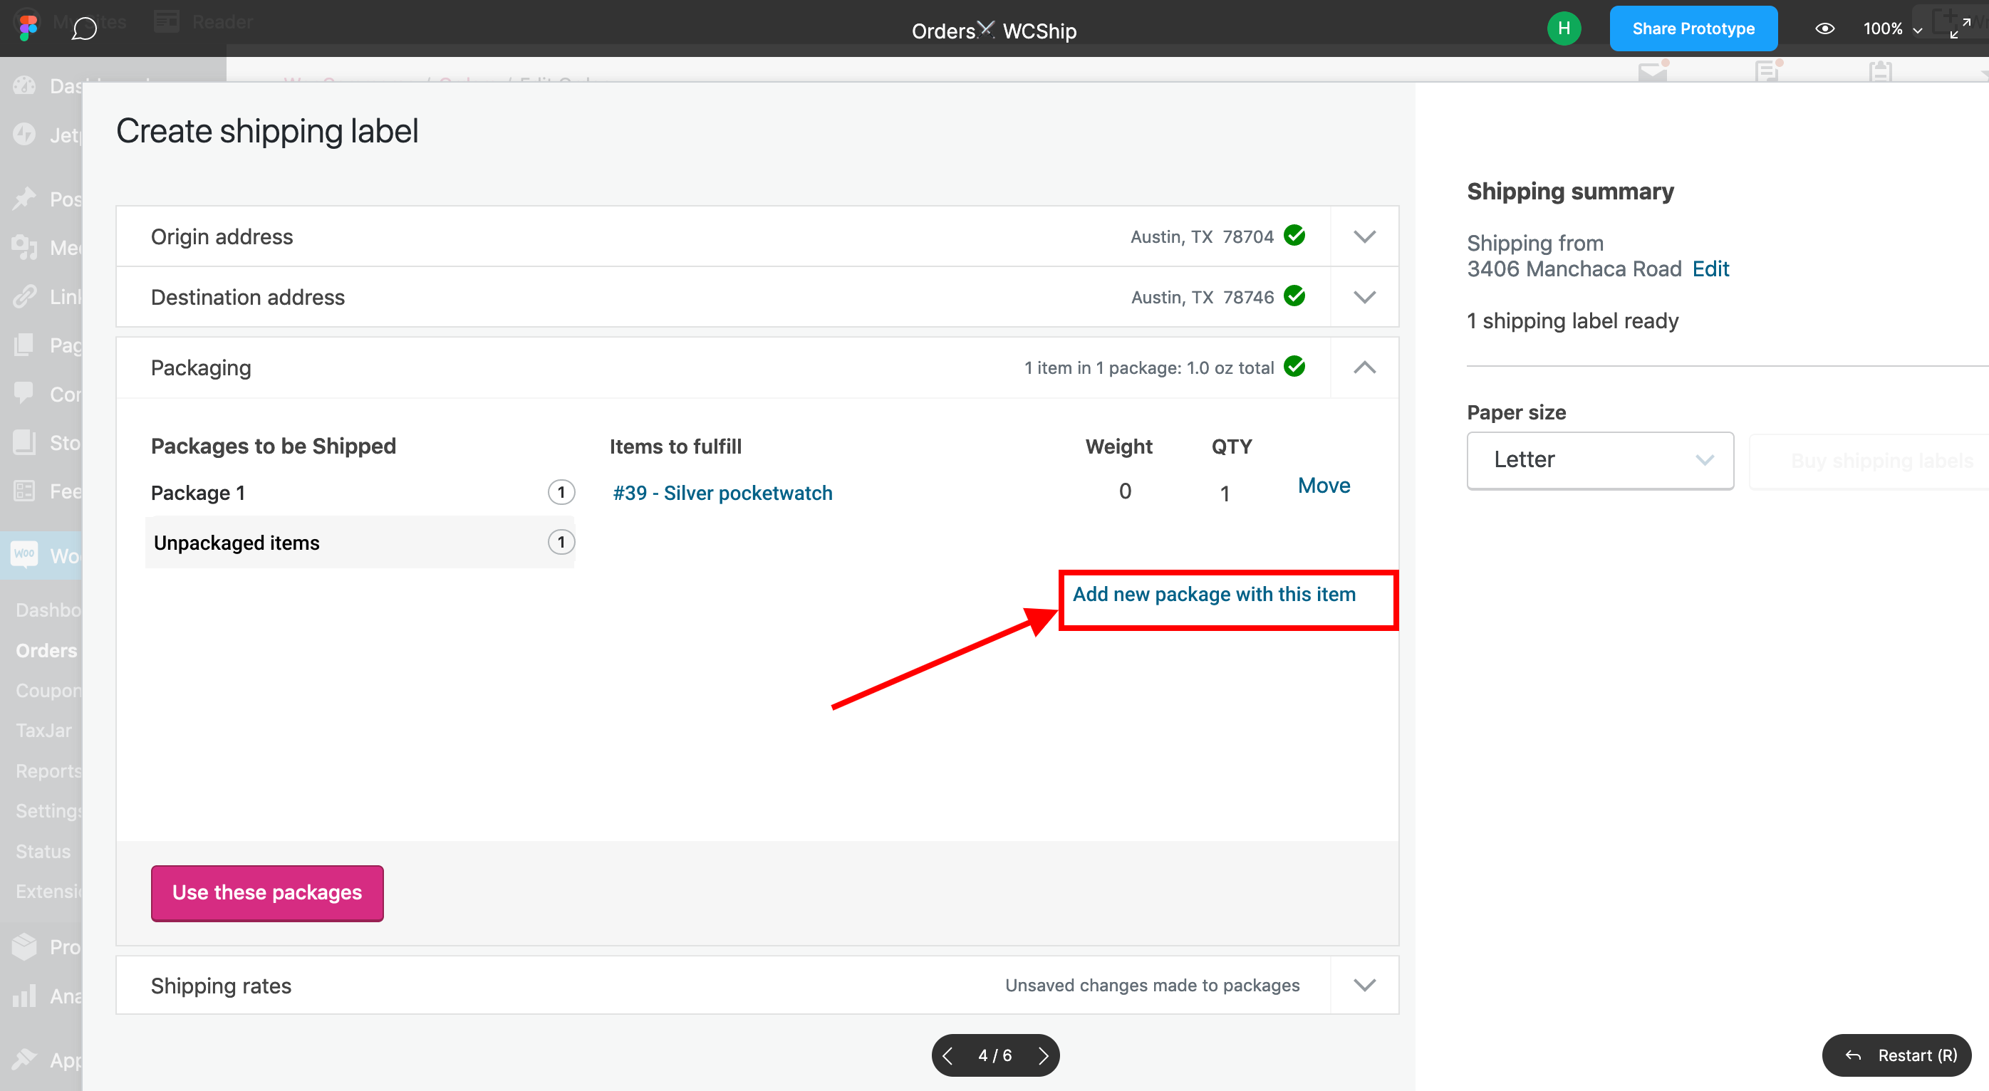1989x1091 pixels.
Task: Click Edit next to 3406 Manchaca Road
Action: [x=1710, y=268]
